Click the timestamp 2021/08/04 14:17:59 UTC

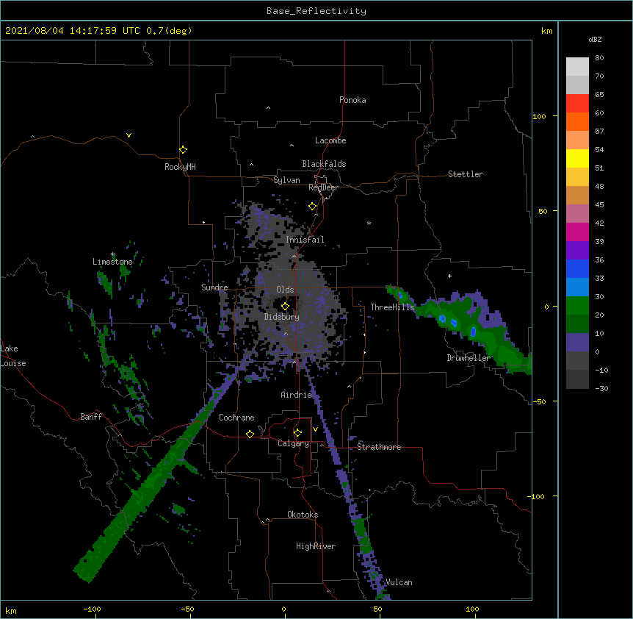click(x=73, y=31)
